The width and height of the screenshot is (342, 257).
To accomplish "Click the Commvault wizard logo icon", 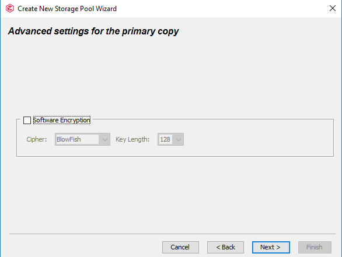I will point(10,9).
